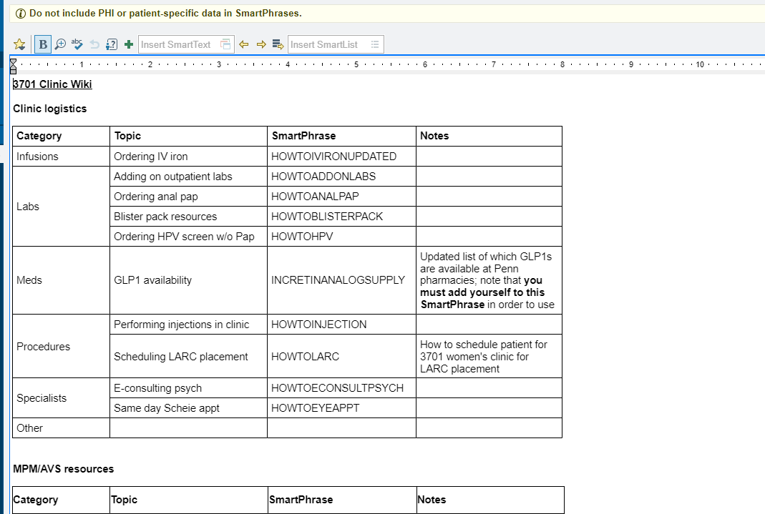Click in the Insert SmartList field
The image size is (765, 514).
click(328, 44)
